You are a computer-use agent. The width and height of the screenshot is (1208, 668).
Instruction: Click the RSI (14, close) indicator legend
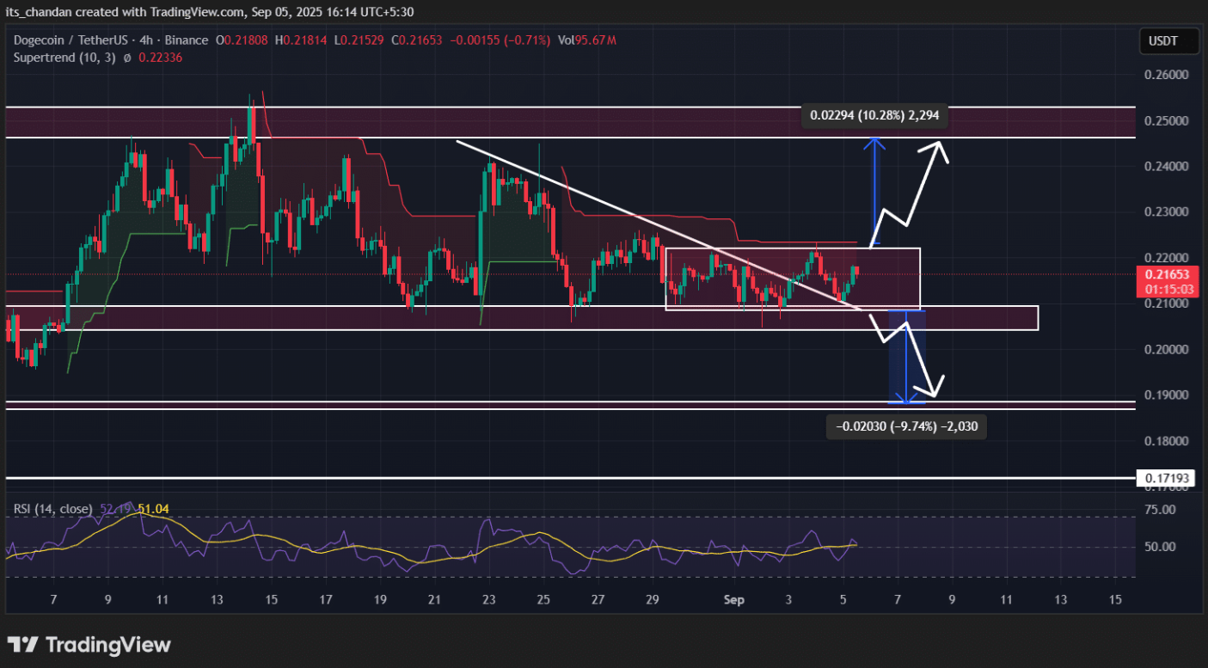pyautogui.click(x=52, y=509)
